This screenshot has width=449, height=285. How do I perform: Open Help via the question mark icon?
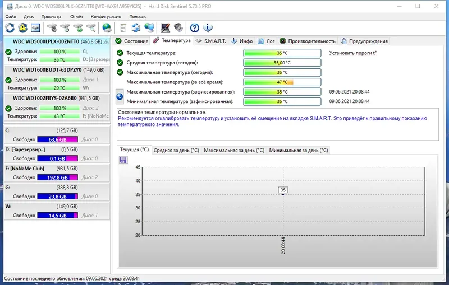(195, 27)
